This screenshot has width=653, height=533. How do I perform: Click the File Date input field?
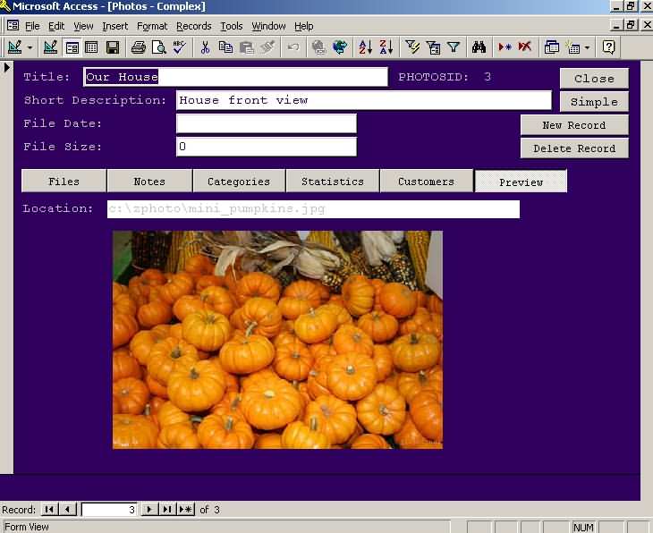[x=266, y=123]
